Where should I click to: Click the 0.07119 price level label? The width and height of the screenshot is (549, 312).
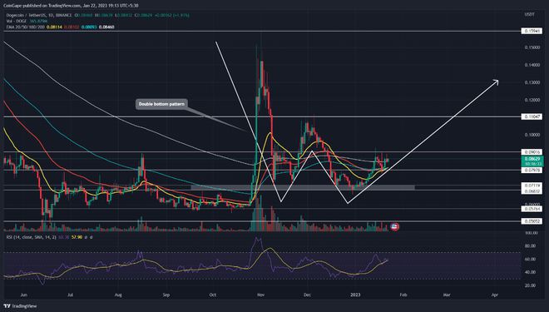[532, 186]
